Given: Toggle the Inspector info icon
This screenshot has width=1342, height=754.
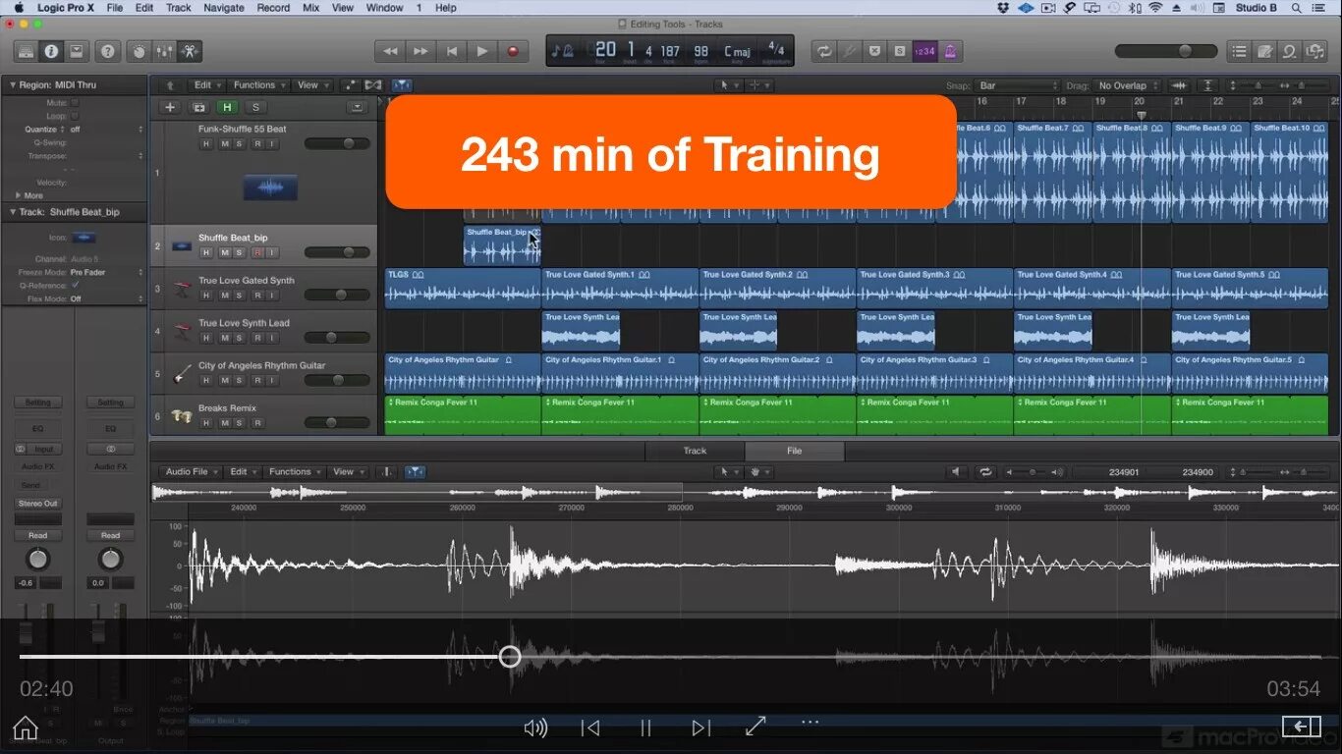Looking at the screenshot, I should (x=51, y=51).
